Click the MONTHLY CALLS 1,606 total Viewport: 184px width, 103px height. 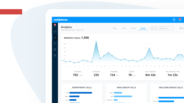click(77, 38)
